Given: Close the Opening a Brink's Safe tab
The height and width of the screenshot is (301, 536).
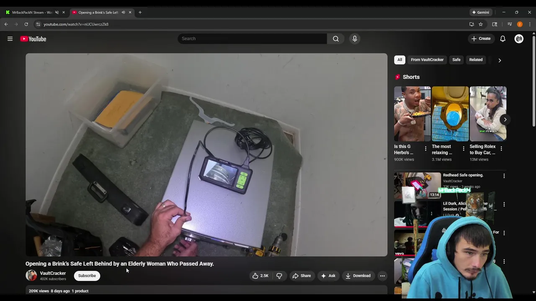Looking at the screenshot, I should coord(130,13).
